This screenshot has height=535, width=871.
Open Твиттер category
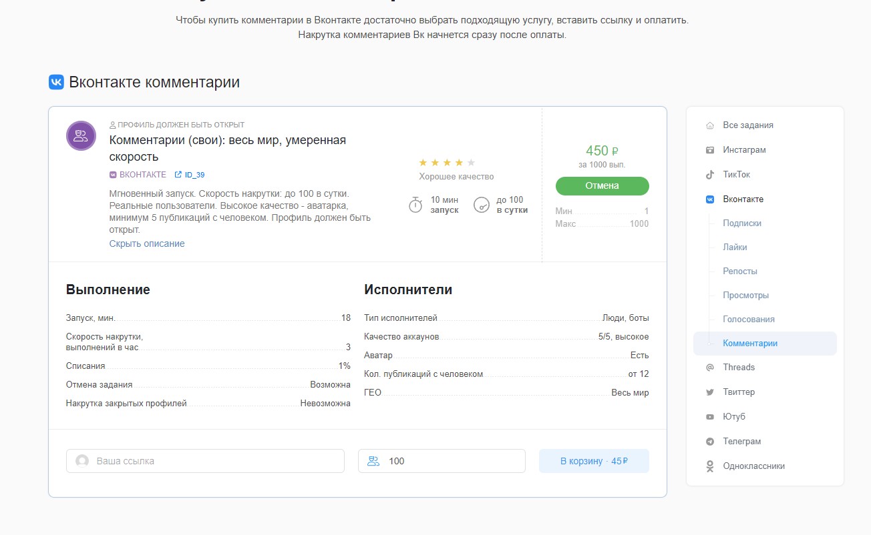(x=739, y=392)
